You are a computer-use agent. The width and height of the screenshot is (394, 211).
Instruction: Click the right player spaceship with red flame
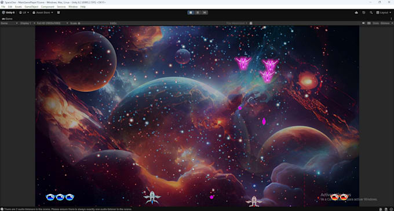254,202
